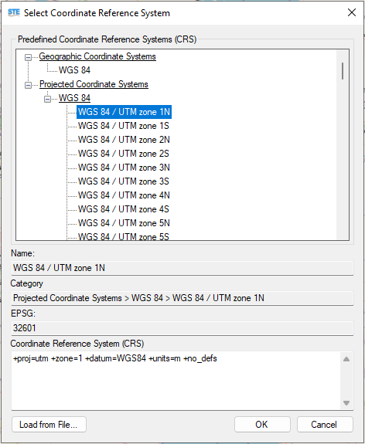This screenshot has width=365, height=444.
Task: Choose WGS 84 / UTM zone 2S
Action: click(124, 154)
